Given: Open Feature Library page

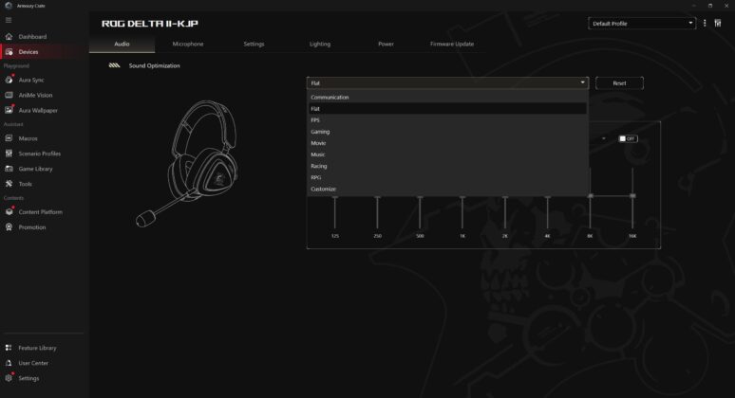Looking at the screenshot, I should [x=37, y=348].
